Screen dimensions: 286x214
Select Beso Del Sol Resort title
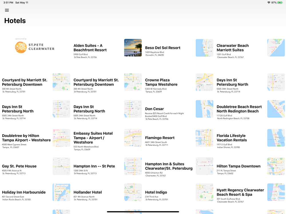tap(163, 48)
